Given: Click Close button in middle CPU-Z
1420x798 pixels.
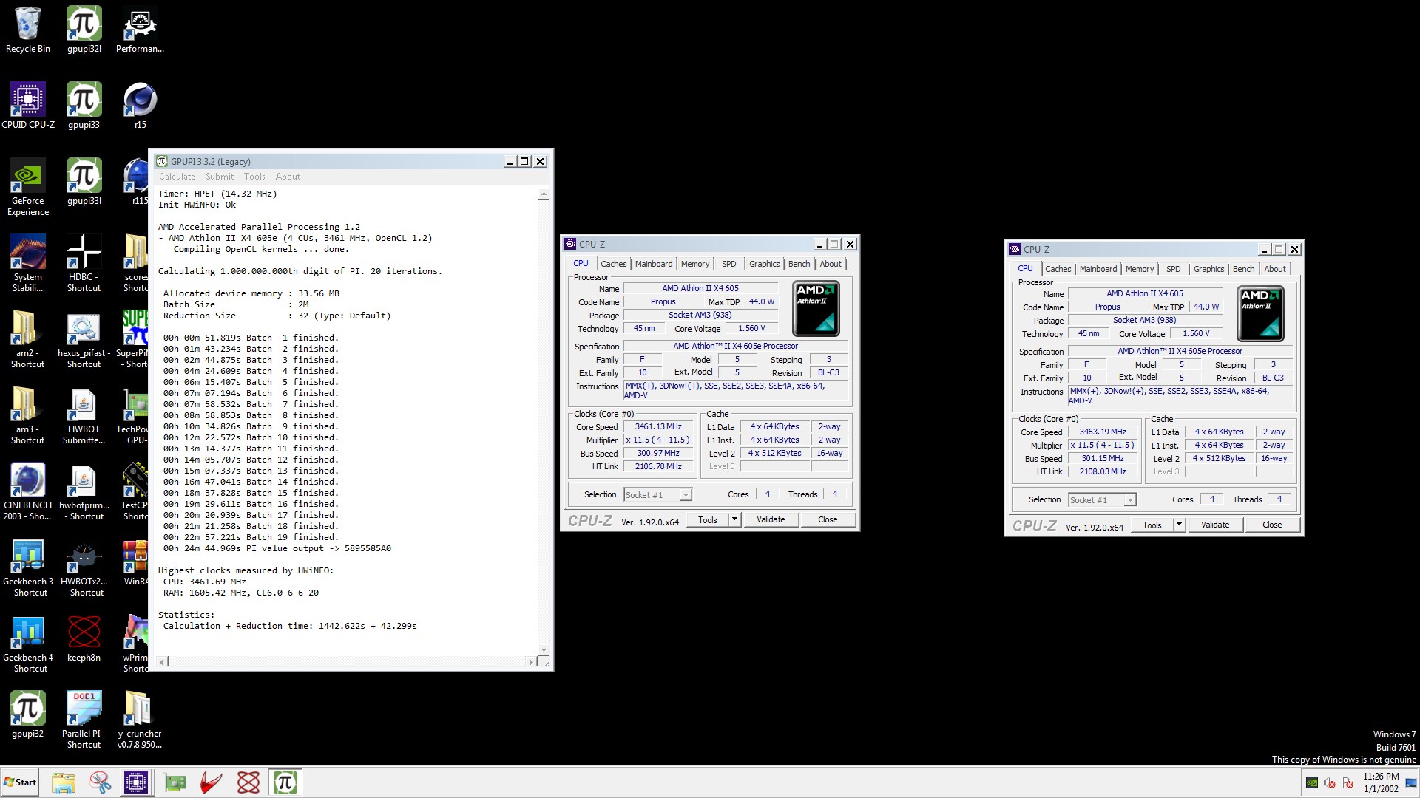Looking at the screenshot, I should pyautogui.click(x=828, y=519).
